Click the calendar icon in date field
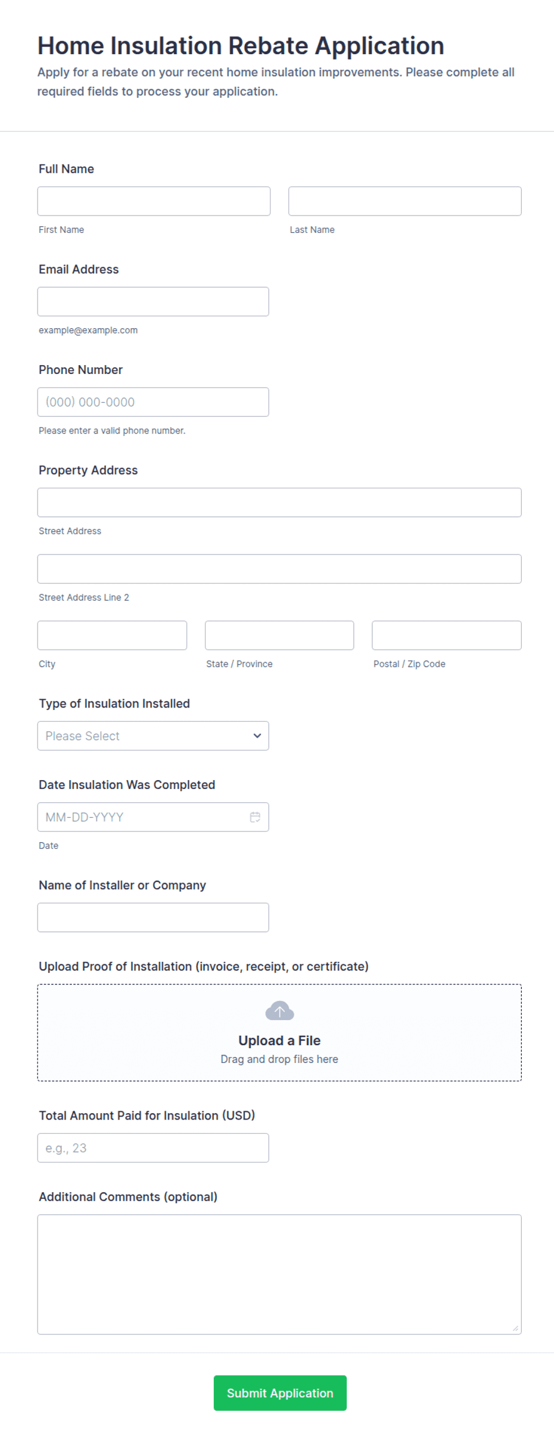 255,817
